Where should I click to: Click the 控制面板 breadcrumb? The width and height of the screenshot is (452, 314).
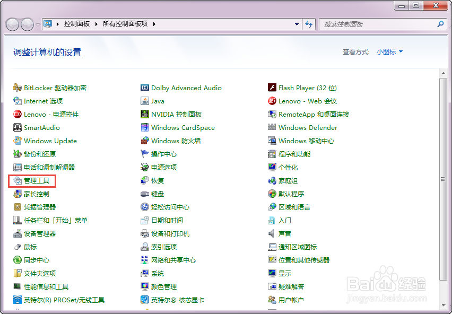click(x=77, y=24)
